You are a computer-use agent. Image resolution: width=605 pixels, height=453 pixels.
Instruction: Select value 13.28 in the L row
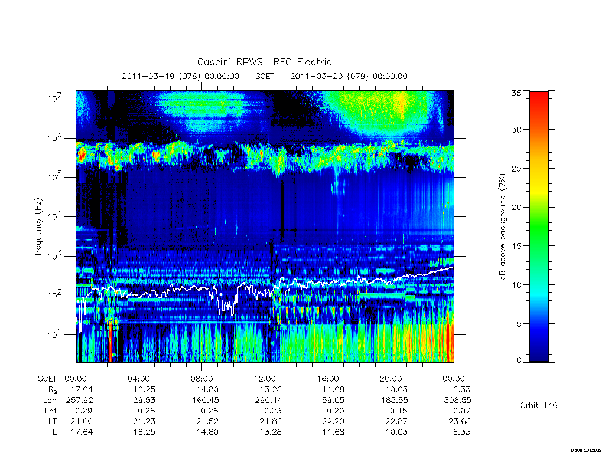pos(271,432)
